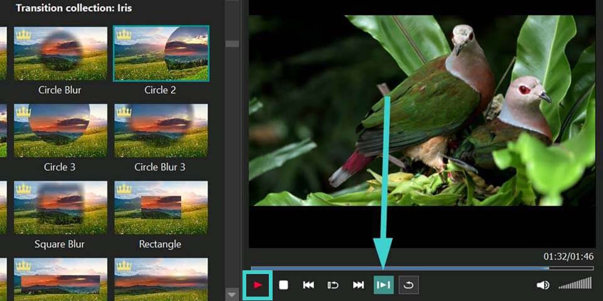Select the Rectangle transition thumbnail
Screen dimensions: 603x301
point(161,208)
